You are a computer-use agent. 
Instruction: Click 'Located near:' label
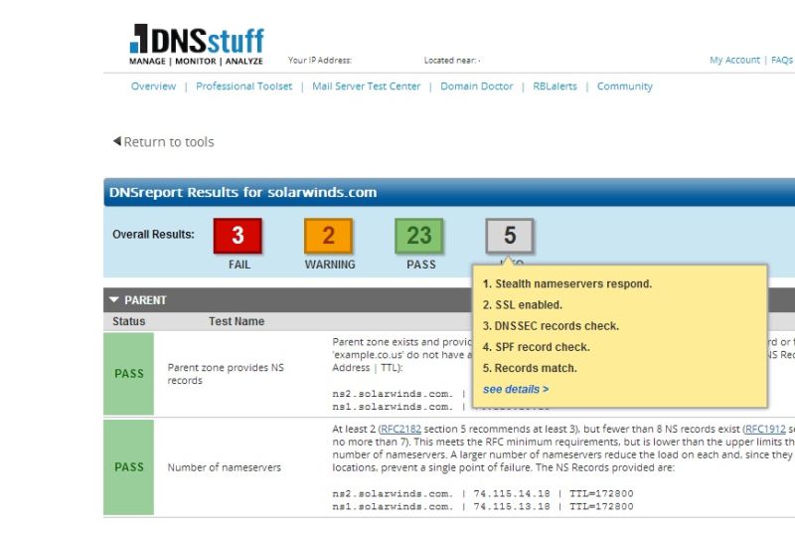[x=451, y=60]
